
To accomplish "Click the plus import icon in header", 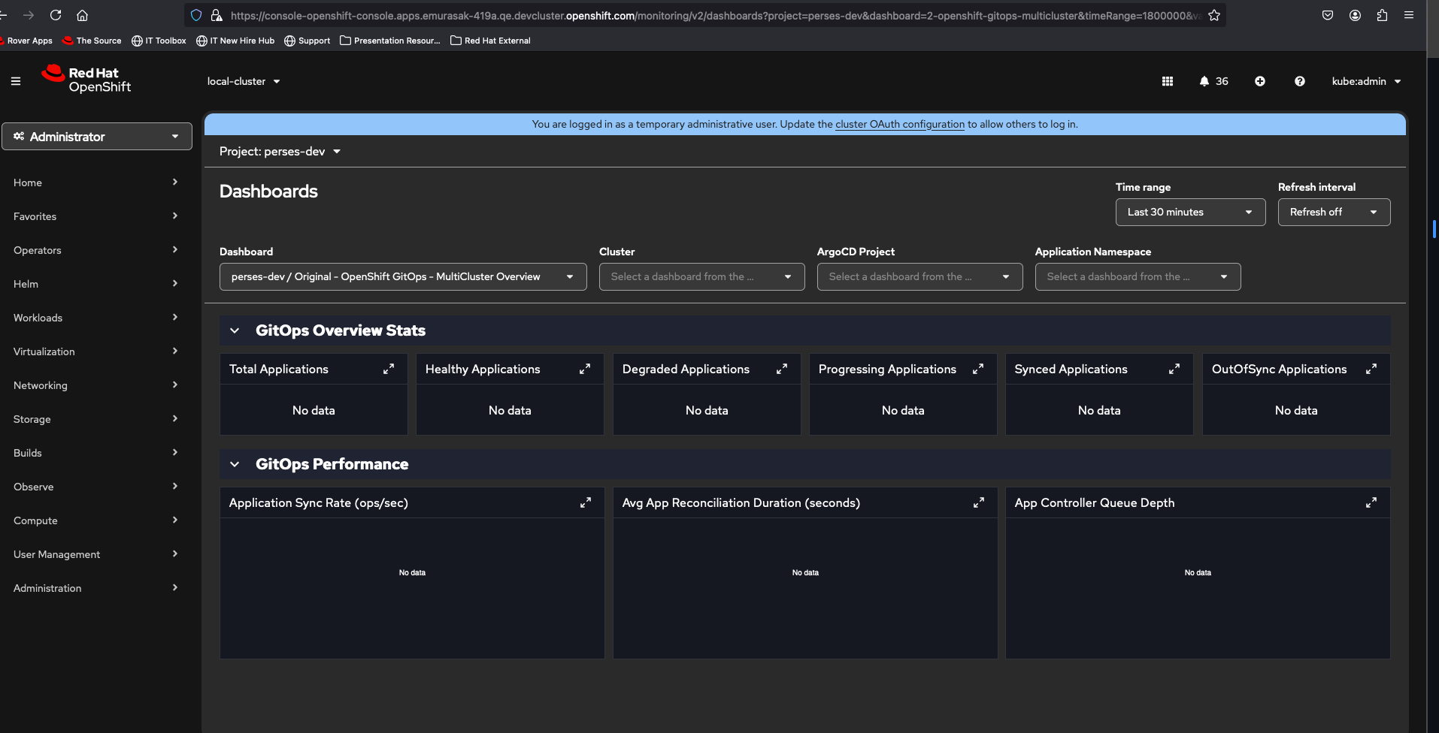I will 1260,81.
